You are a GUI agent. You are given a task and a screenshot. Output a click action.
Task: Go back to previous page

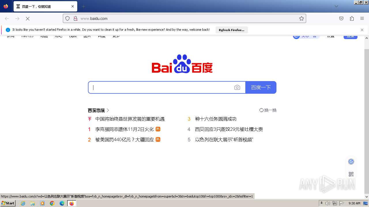click(x=7, y=18)
